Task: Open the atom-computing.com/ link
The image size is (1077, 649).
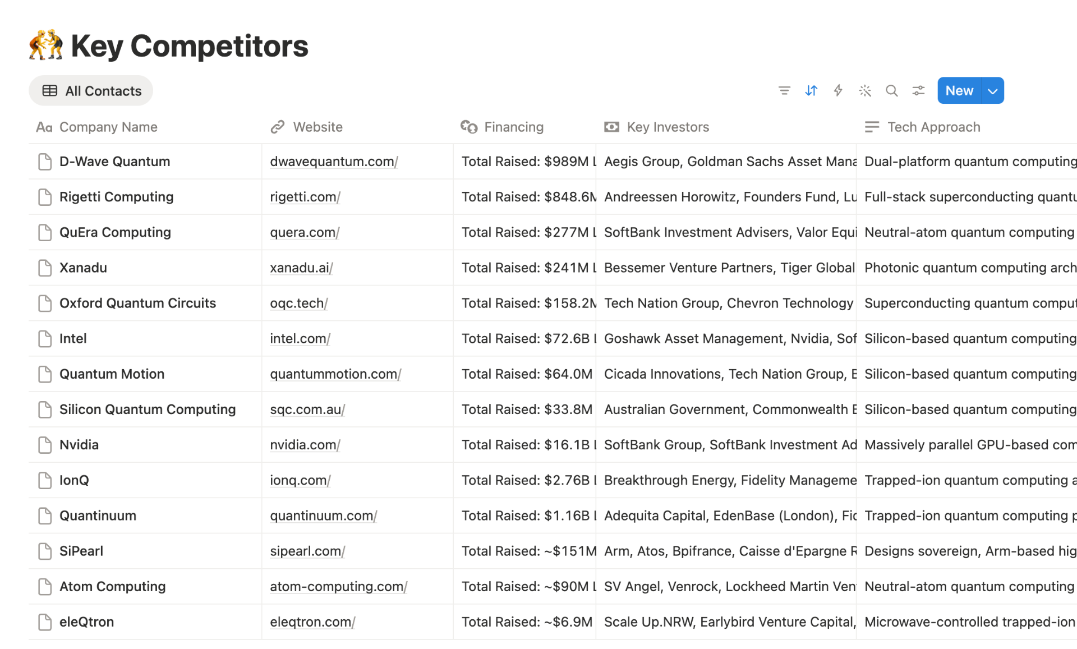Action: point(339,586)
